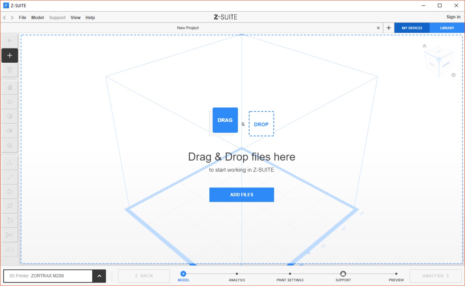The height and width of the screenshot is (286, 465).
Task: Click the diagonal line with endpoints tool icon
Action: point(10,177)
